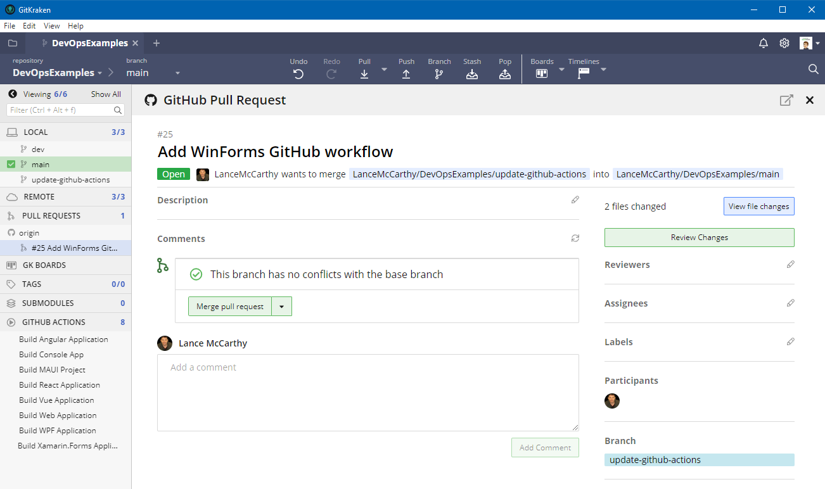The height and width of the screenshot is (489, 825).
Task: Refresh the Comments section
Action: click(575, 239)
